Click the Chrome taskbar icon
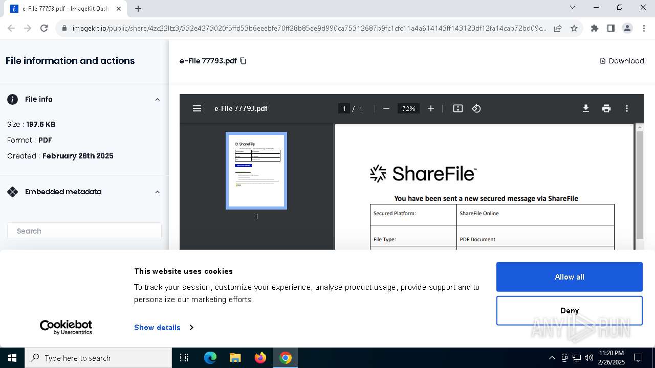Image resolution: width=655 pixels, height=368 pixels. pos(286,358)
